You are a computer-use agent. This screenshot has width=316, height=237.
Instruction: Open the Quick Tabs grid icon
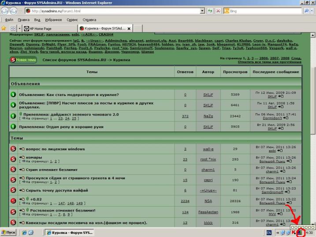pyautogui.click(x=13, y=28)
